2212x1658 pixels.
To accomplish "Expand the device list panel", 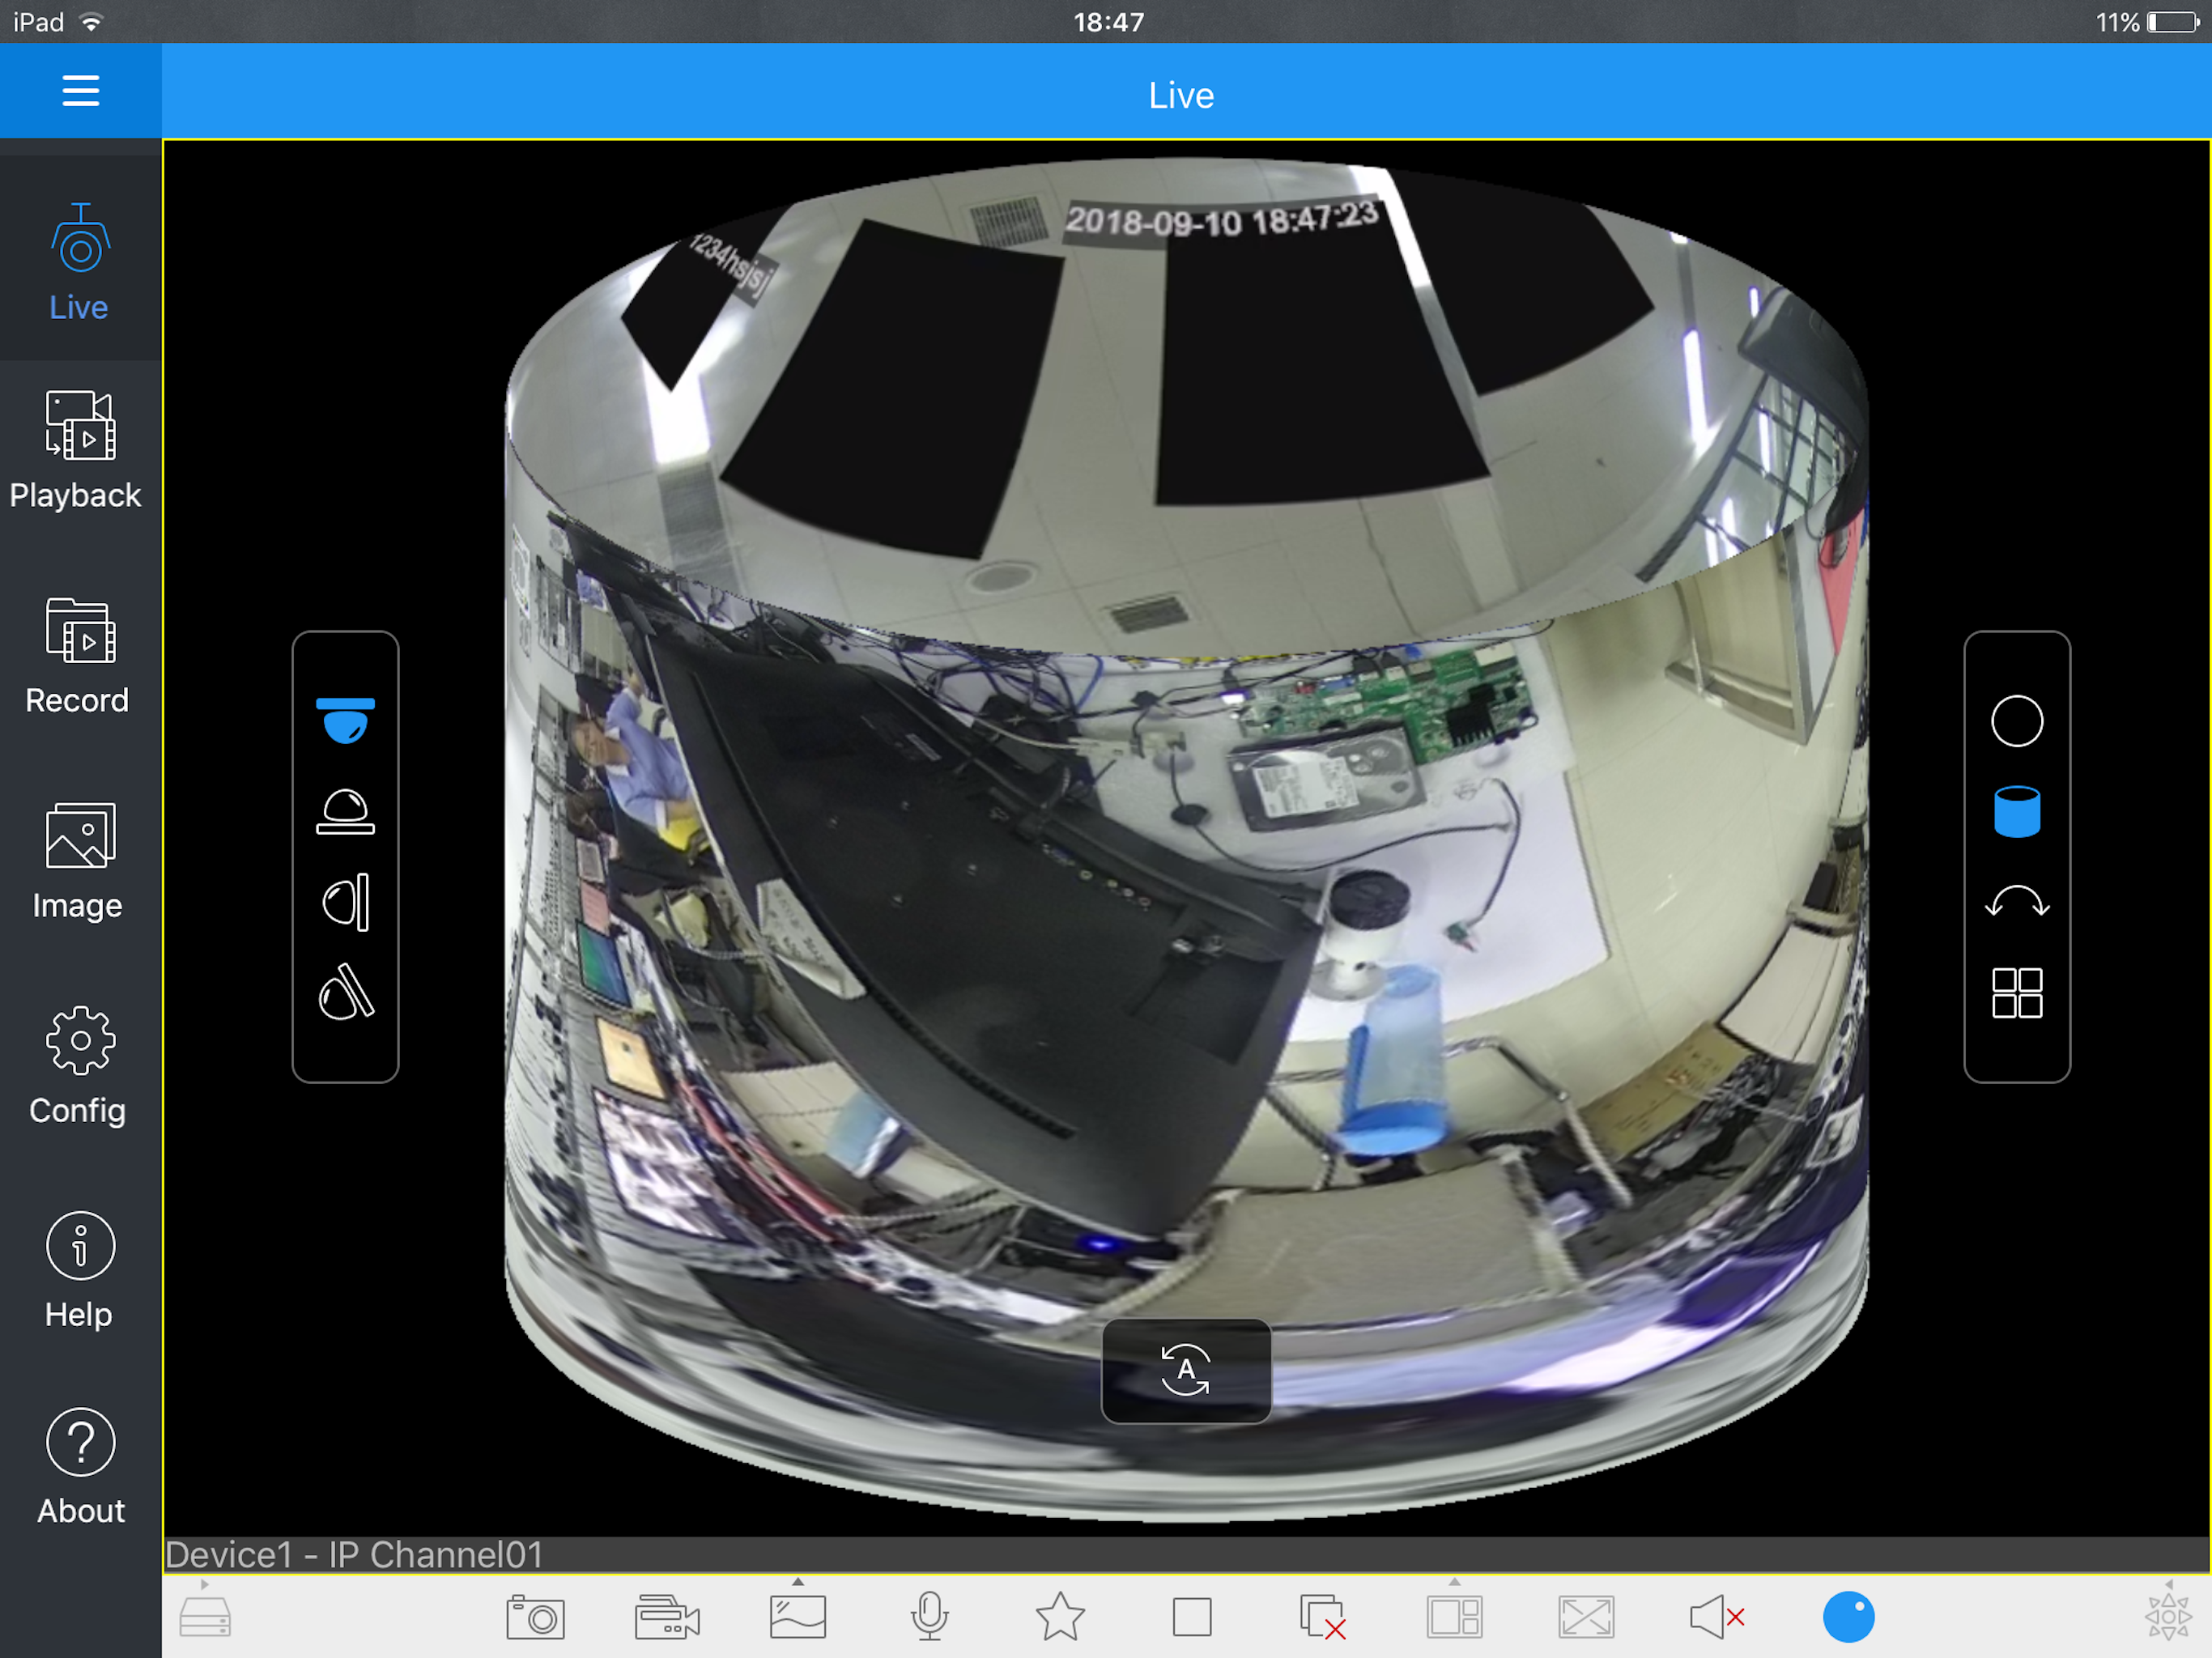I will (x=205, y=1615).
